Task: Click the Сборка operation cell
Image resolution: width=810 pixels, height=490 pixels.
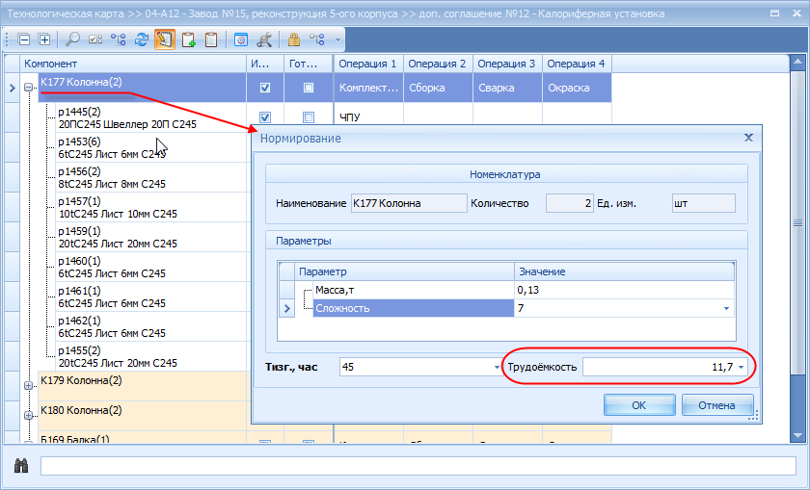Action: tap(438, 88)
